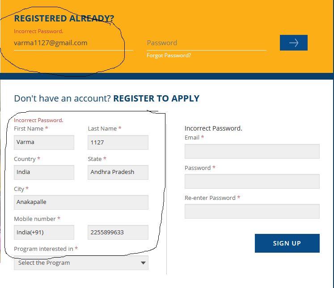Image resolution: width=334 pixels, height=288 pixels.
Task: Focus the login Password field in orange header
Action: pos(206,43)
